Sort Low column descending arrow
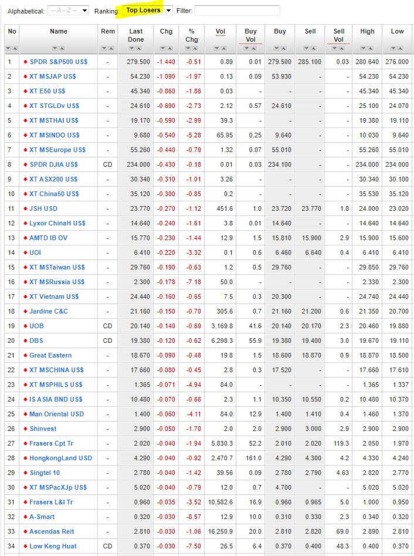The image size is (414, 556). [393, 49]
